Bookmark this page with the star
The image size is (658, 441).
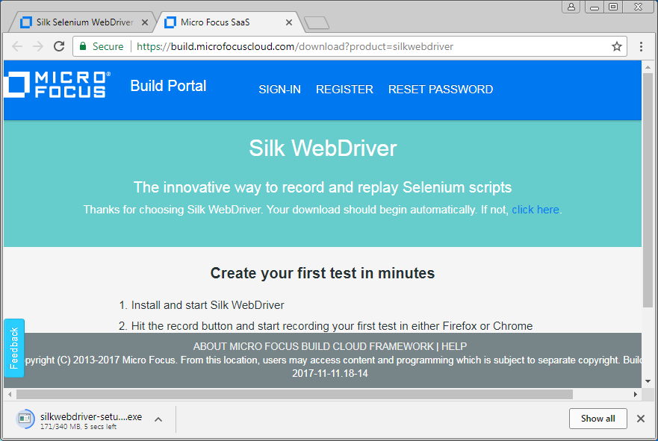(x=616, y=46)
